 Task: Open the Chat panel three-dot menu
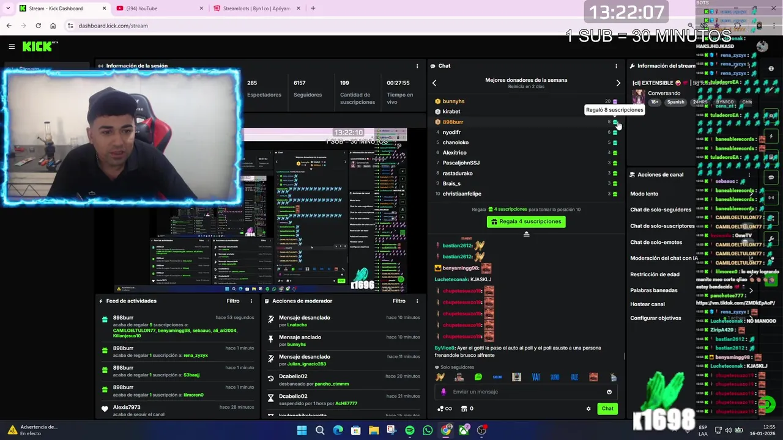click(x=616, y=66)
